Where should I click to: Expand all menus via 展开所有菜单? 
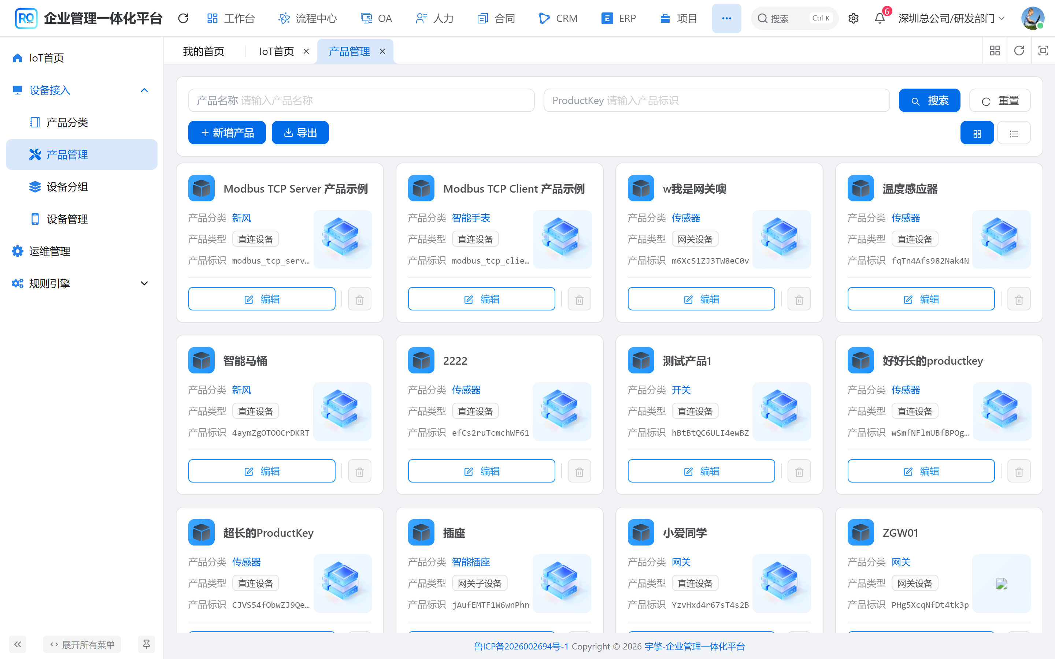click(82, 644)
